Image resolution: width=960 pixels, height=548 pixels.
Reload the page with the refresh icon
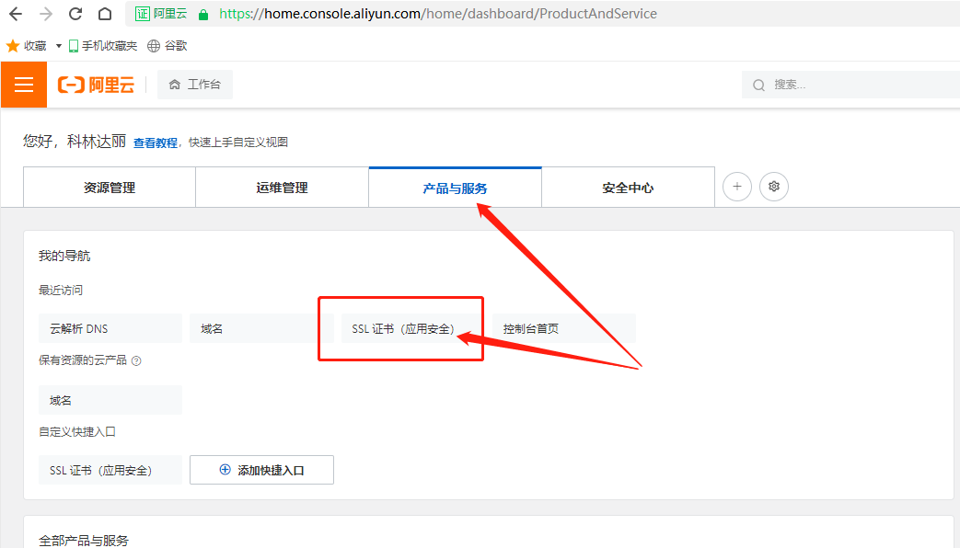point(75,14)
